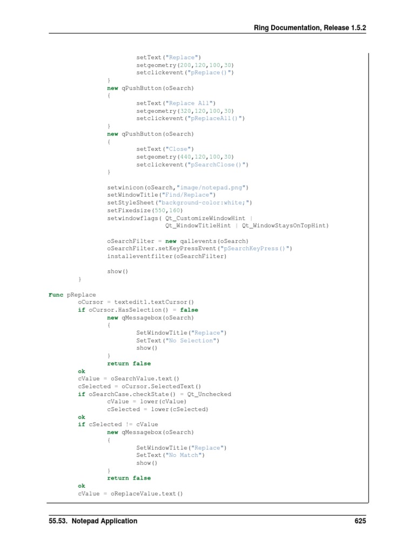Click the "Func pReplace" declaration

tap(72, 295)
